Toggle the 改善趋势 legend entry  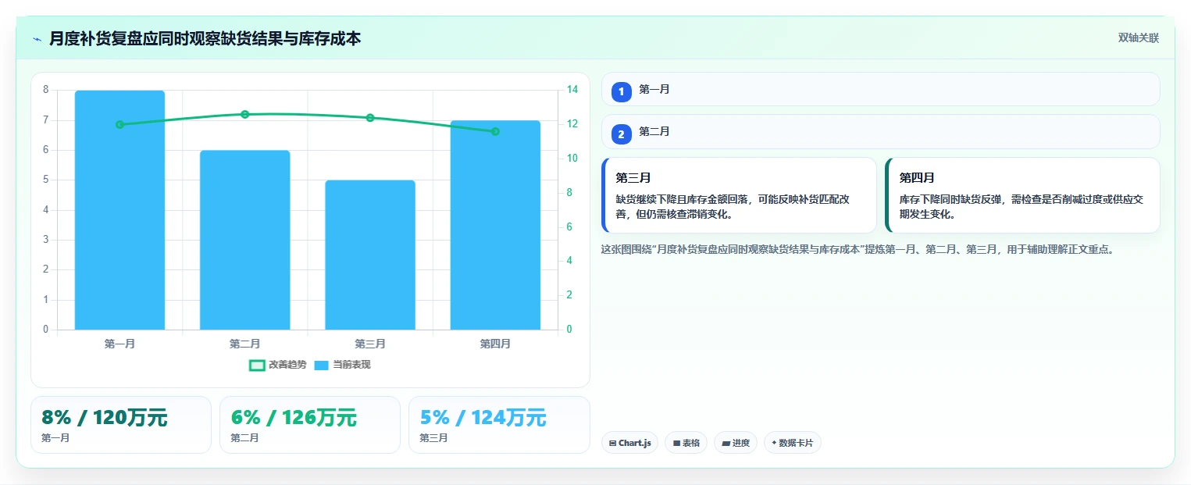pyautogui.click(x=277, y=365)
